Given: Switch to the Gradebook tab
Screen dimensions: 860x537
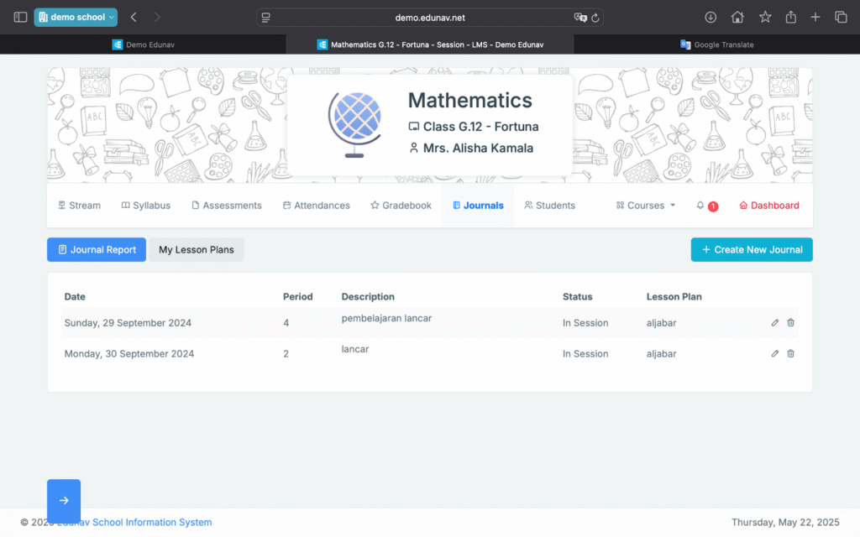Looking at the screenshot, I should (401, 206).
